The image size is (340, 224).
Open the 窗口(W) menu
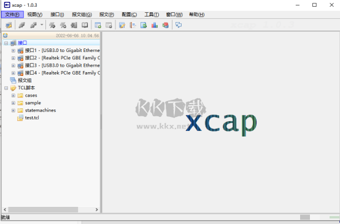click(174, 15)
